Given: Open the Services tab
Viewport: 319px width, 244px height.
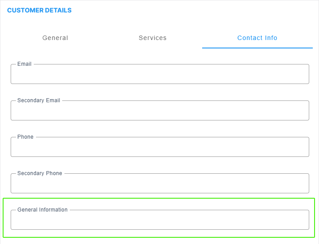Looking at the screenshot, I should (152, 38).
